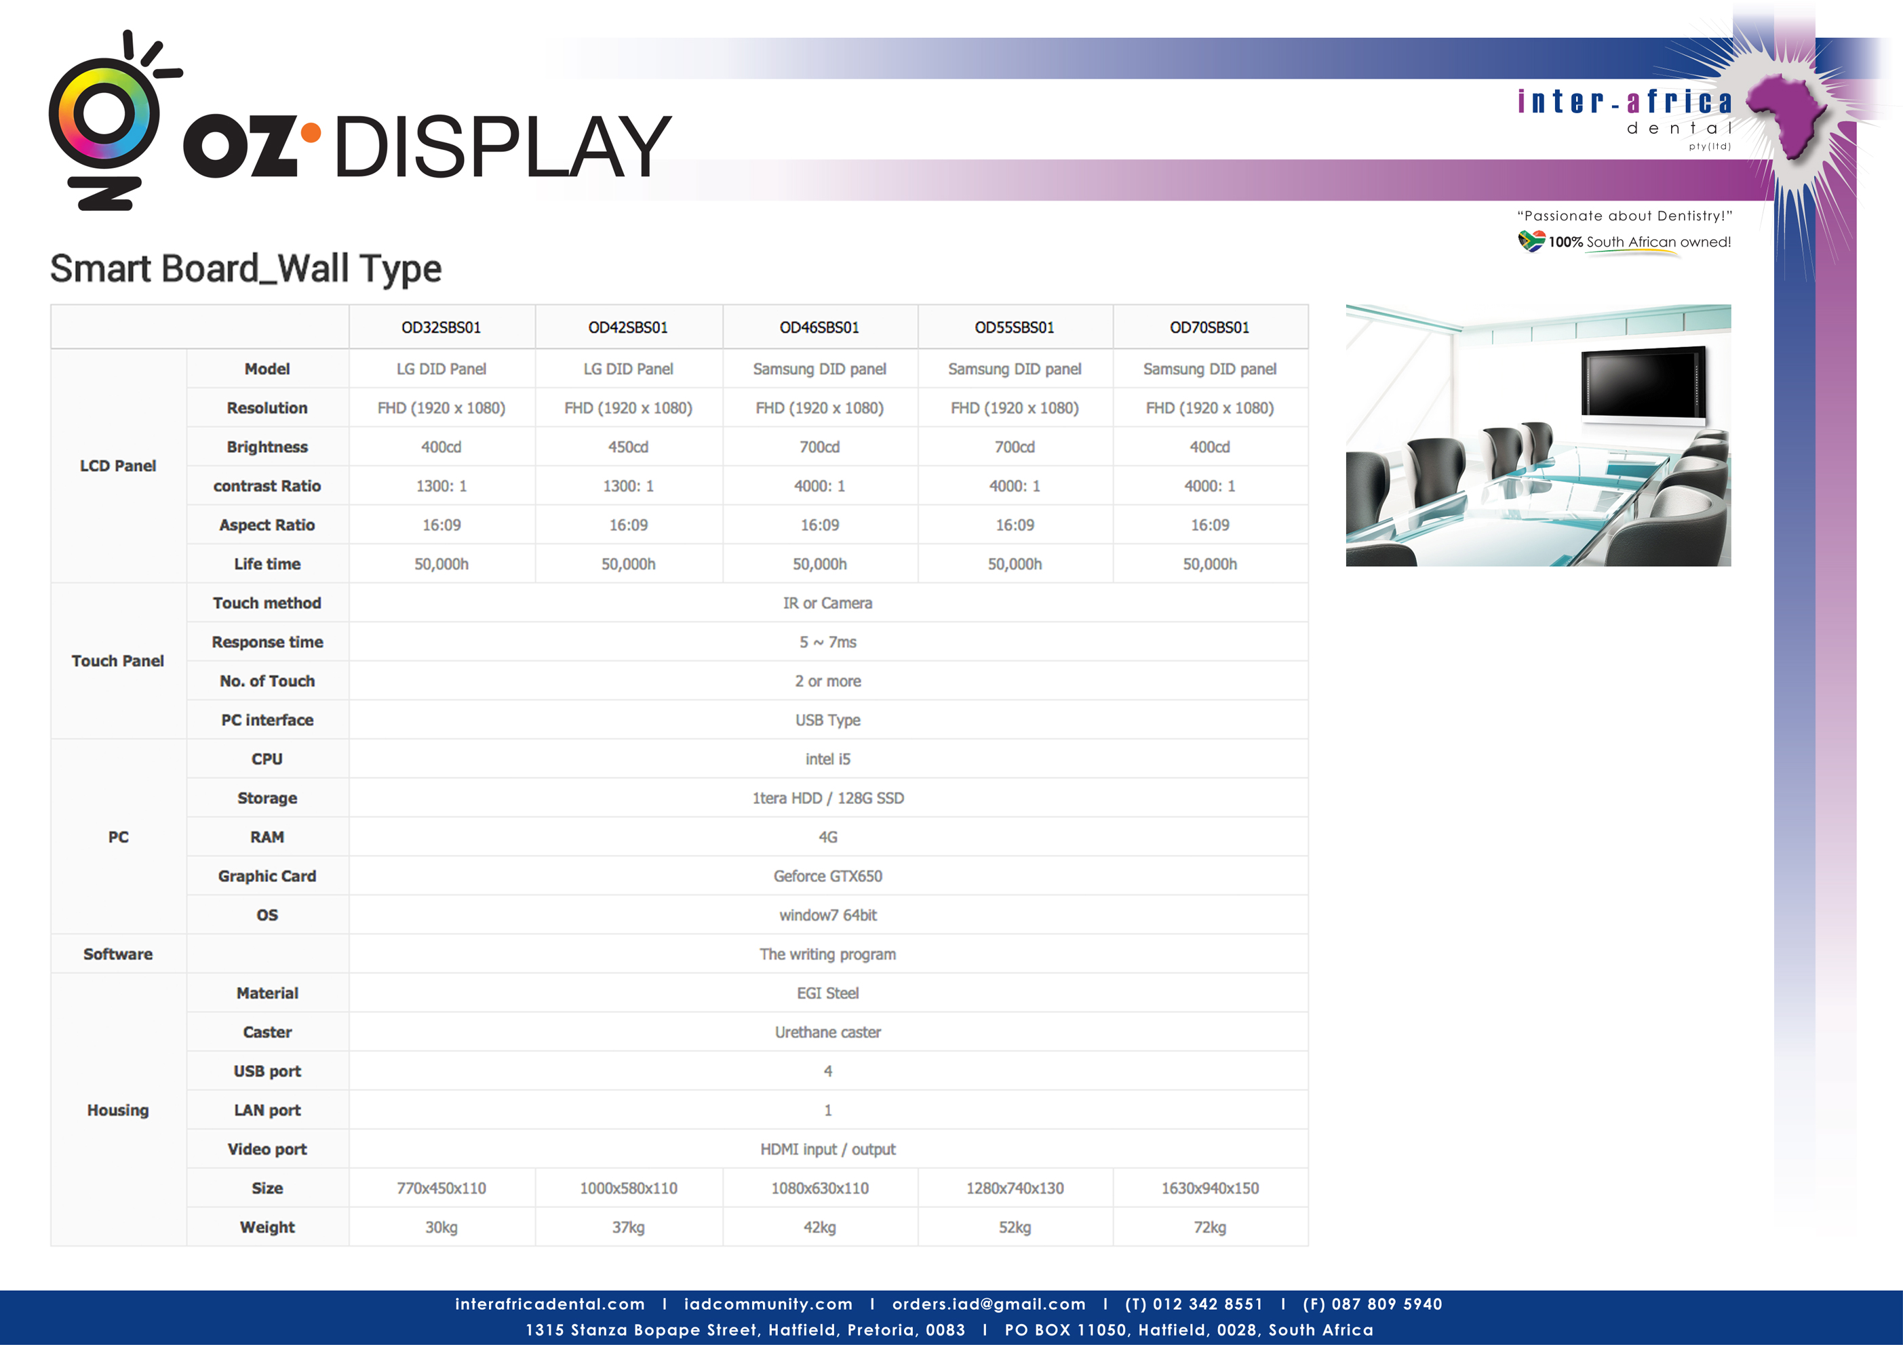Screen dimensions: 1903x1345
Task: Click the Geforce GTX650 graphic card cell
Action: coord(827,876)
